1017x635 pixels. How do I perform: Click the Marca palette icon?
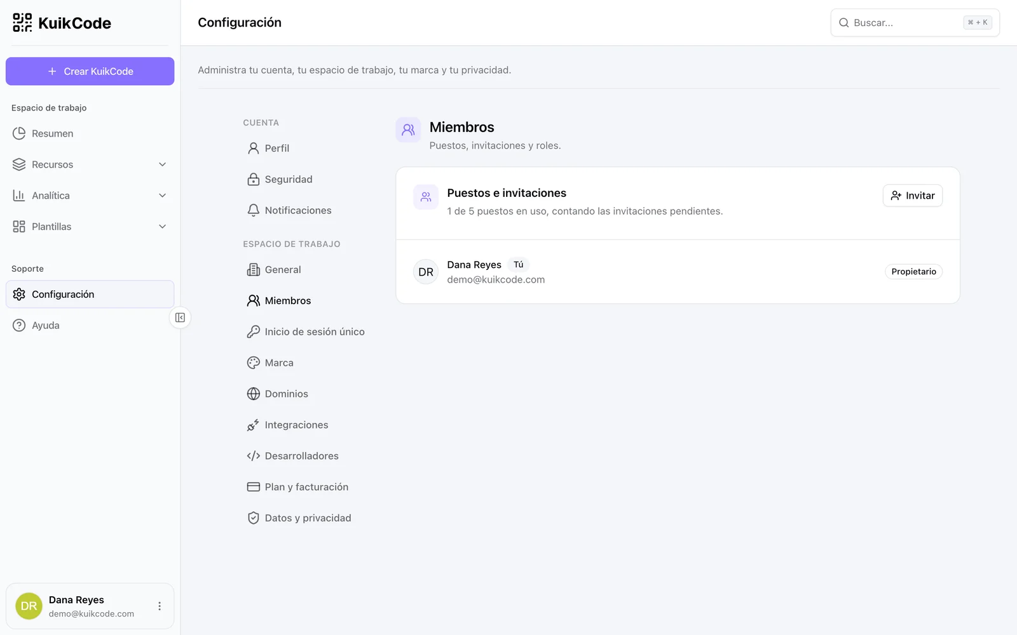coord(253,363)
